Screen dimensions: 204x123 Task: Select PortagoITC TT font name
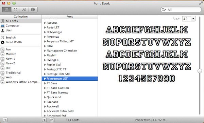click(x=56, y=69)
